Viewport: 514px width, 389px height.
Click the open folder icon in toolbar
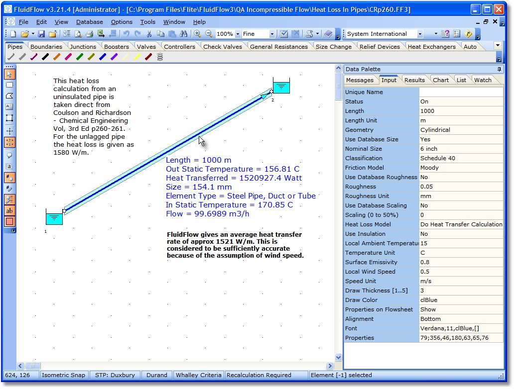click(24, 34)
